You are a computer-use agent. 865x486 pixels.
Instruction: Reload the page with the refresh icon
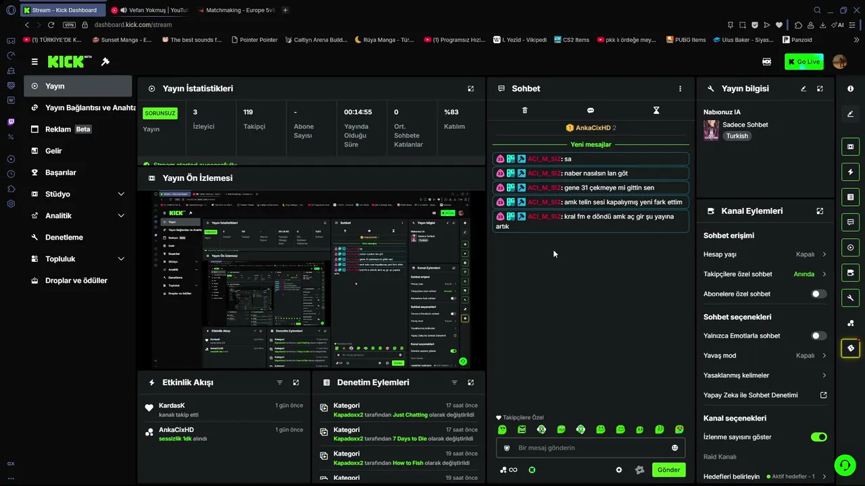pos(51,25)
